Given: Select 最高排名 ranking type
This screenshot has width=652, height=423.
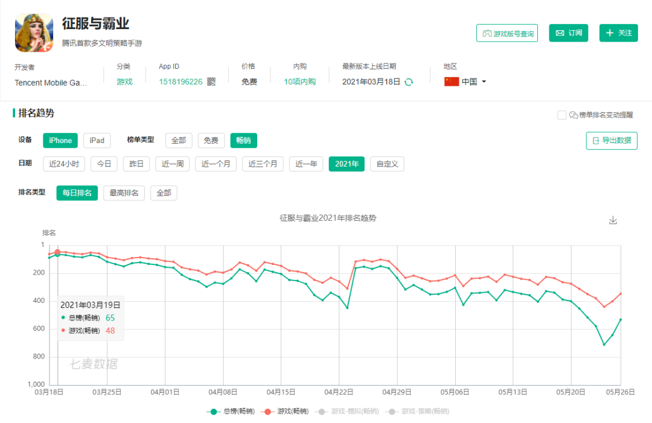Looking at the screenshot, I should pos(124,193).
